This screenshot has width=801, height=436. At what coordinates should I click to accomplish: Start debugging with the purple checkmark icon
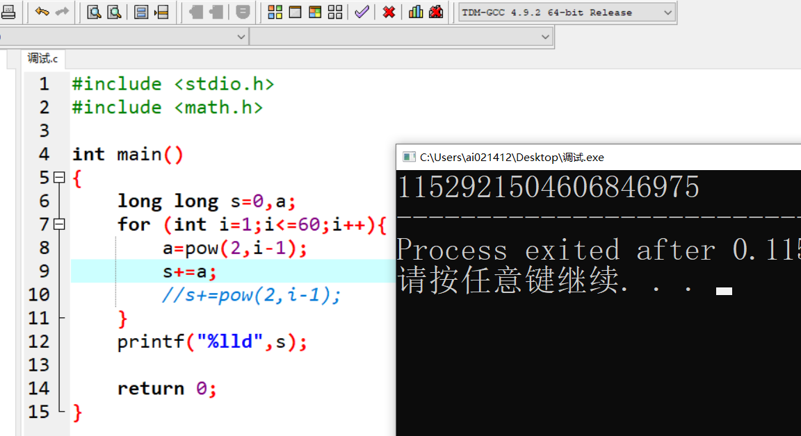[x=362, y=12]
